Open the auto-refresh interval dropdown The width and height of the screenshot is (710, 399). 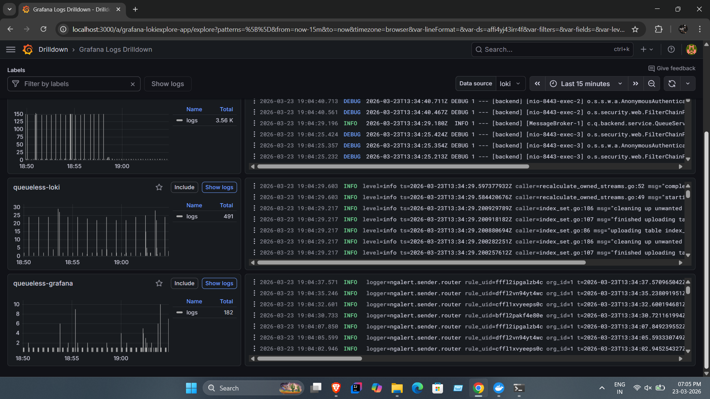pos(688,84)
